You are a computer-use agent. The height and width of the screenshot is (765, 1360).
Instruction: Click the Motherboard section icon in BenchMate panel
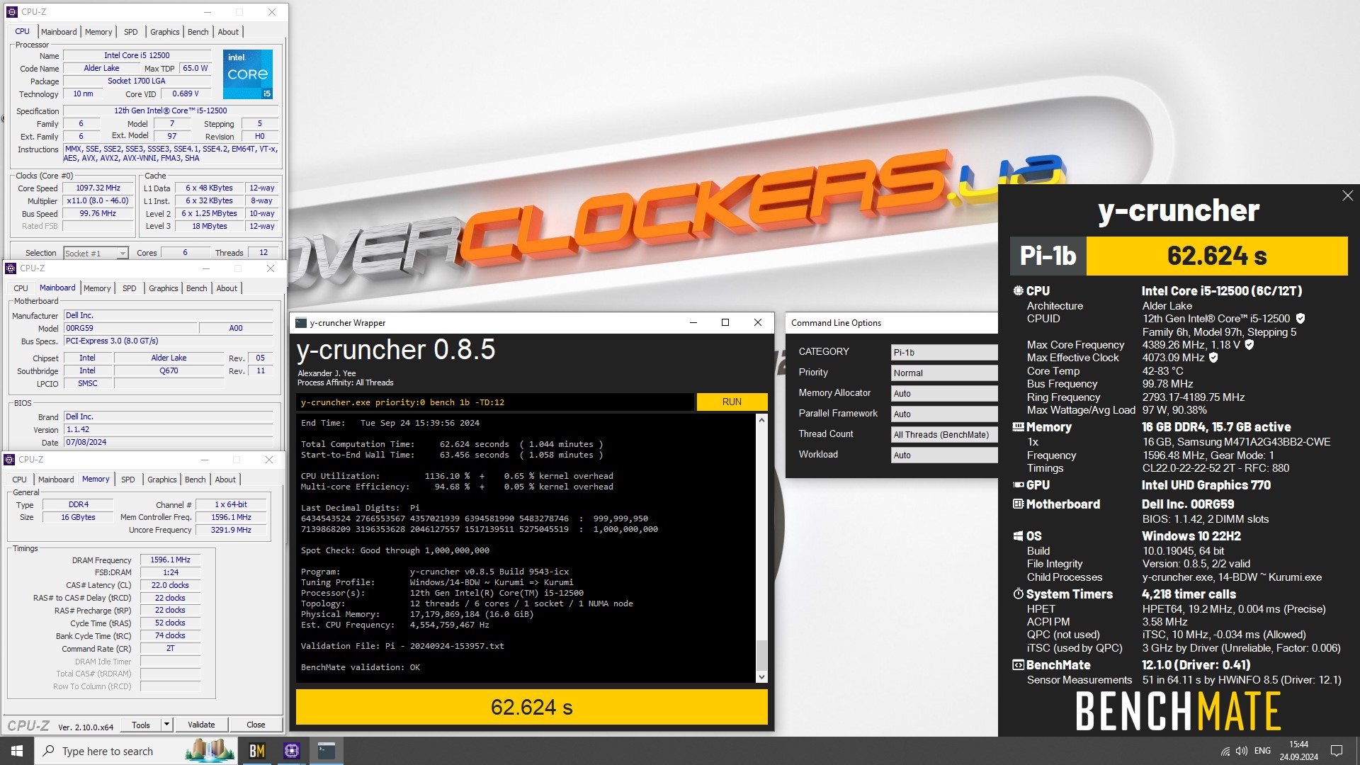pos(1018,504)
